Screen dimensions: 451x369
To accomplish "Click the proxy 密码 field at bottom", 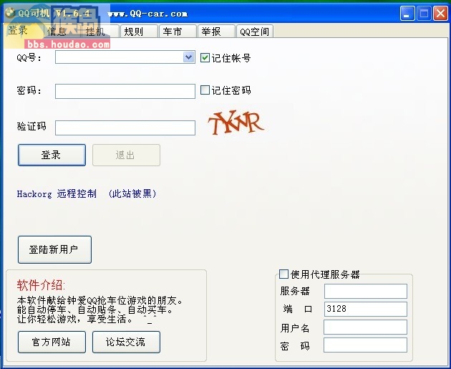I will tap(366, 345).
